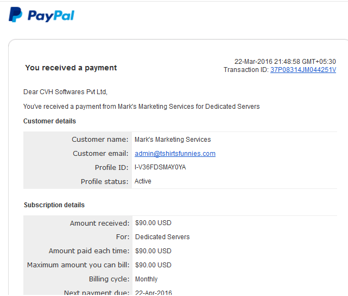
Task: Select the Dedicated Servers value in the For row
Action: [162, 237]
